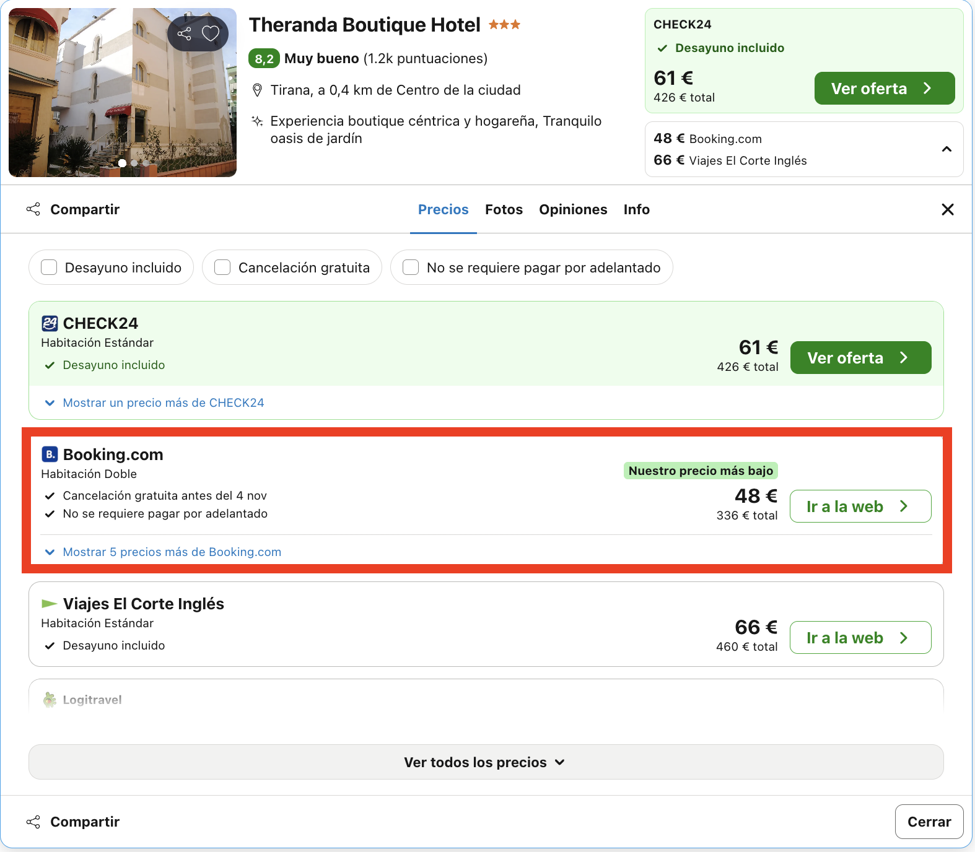This screenshot has width=975, height=852.
Task: Click the Cerrar button
Action: [x=929, y=822]
